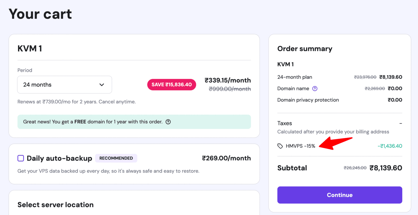Click the Domain privacy protection line
The height and width of the screenshot is (215, 418).
tap(308, 100)
